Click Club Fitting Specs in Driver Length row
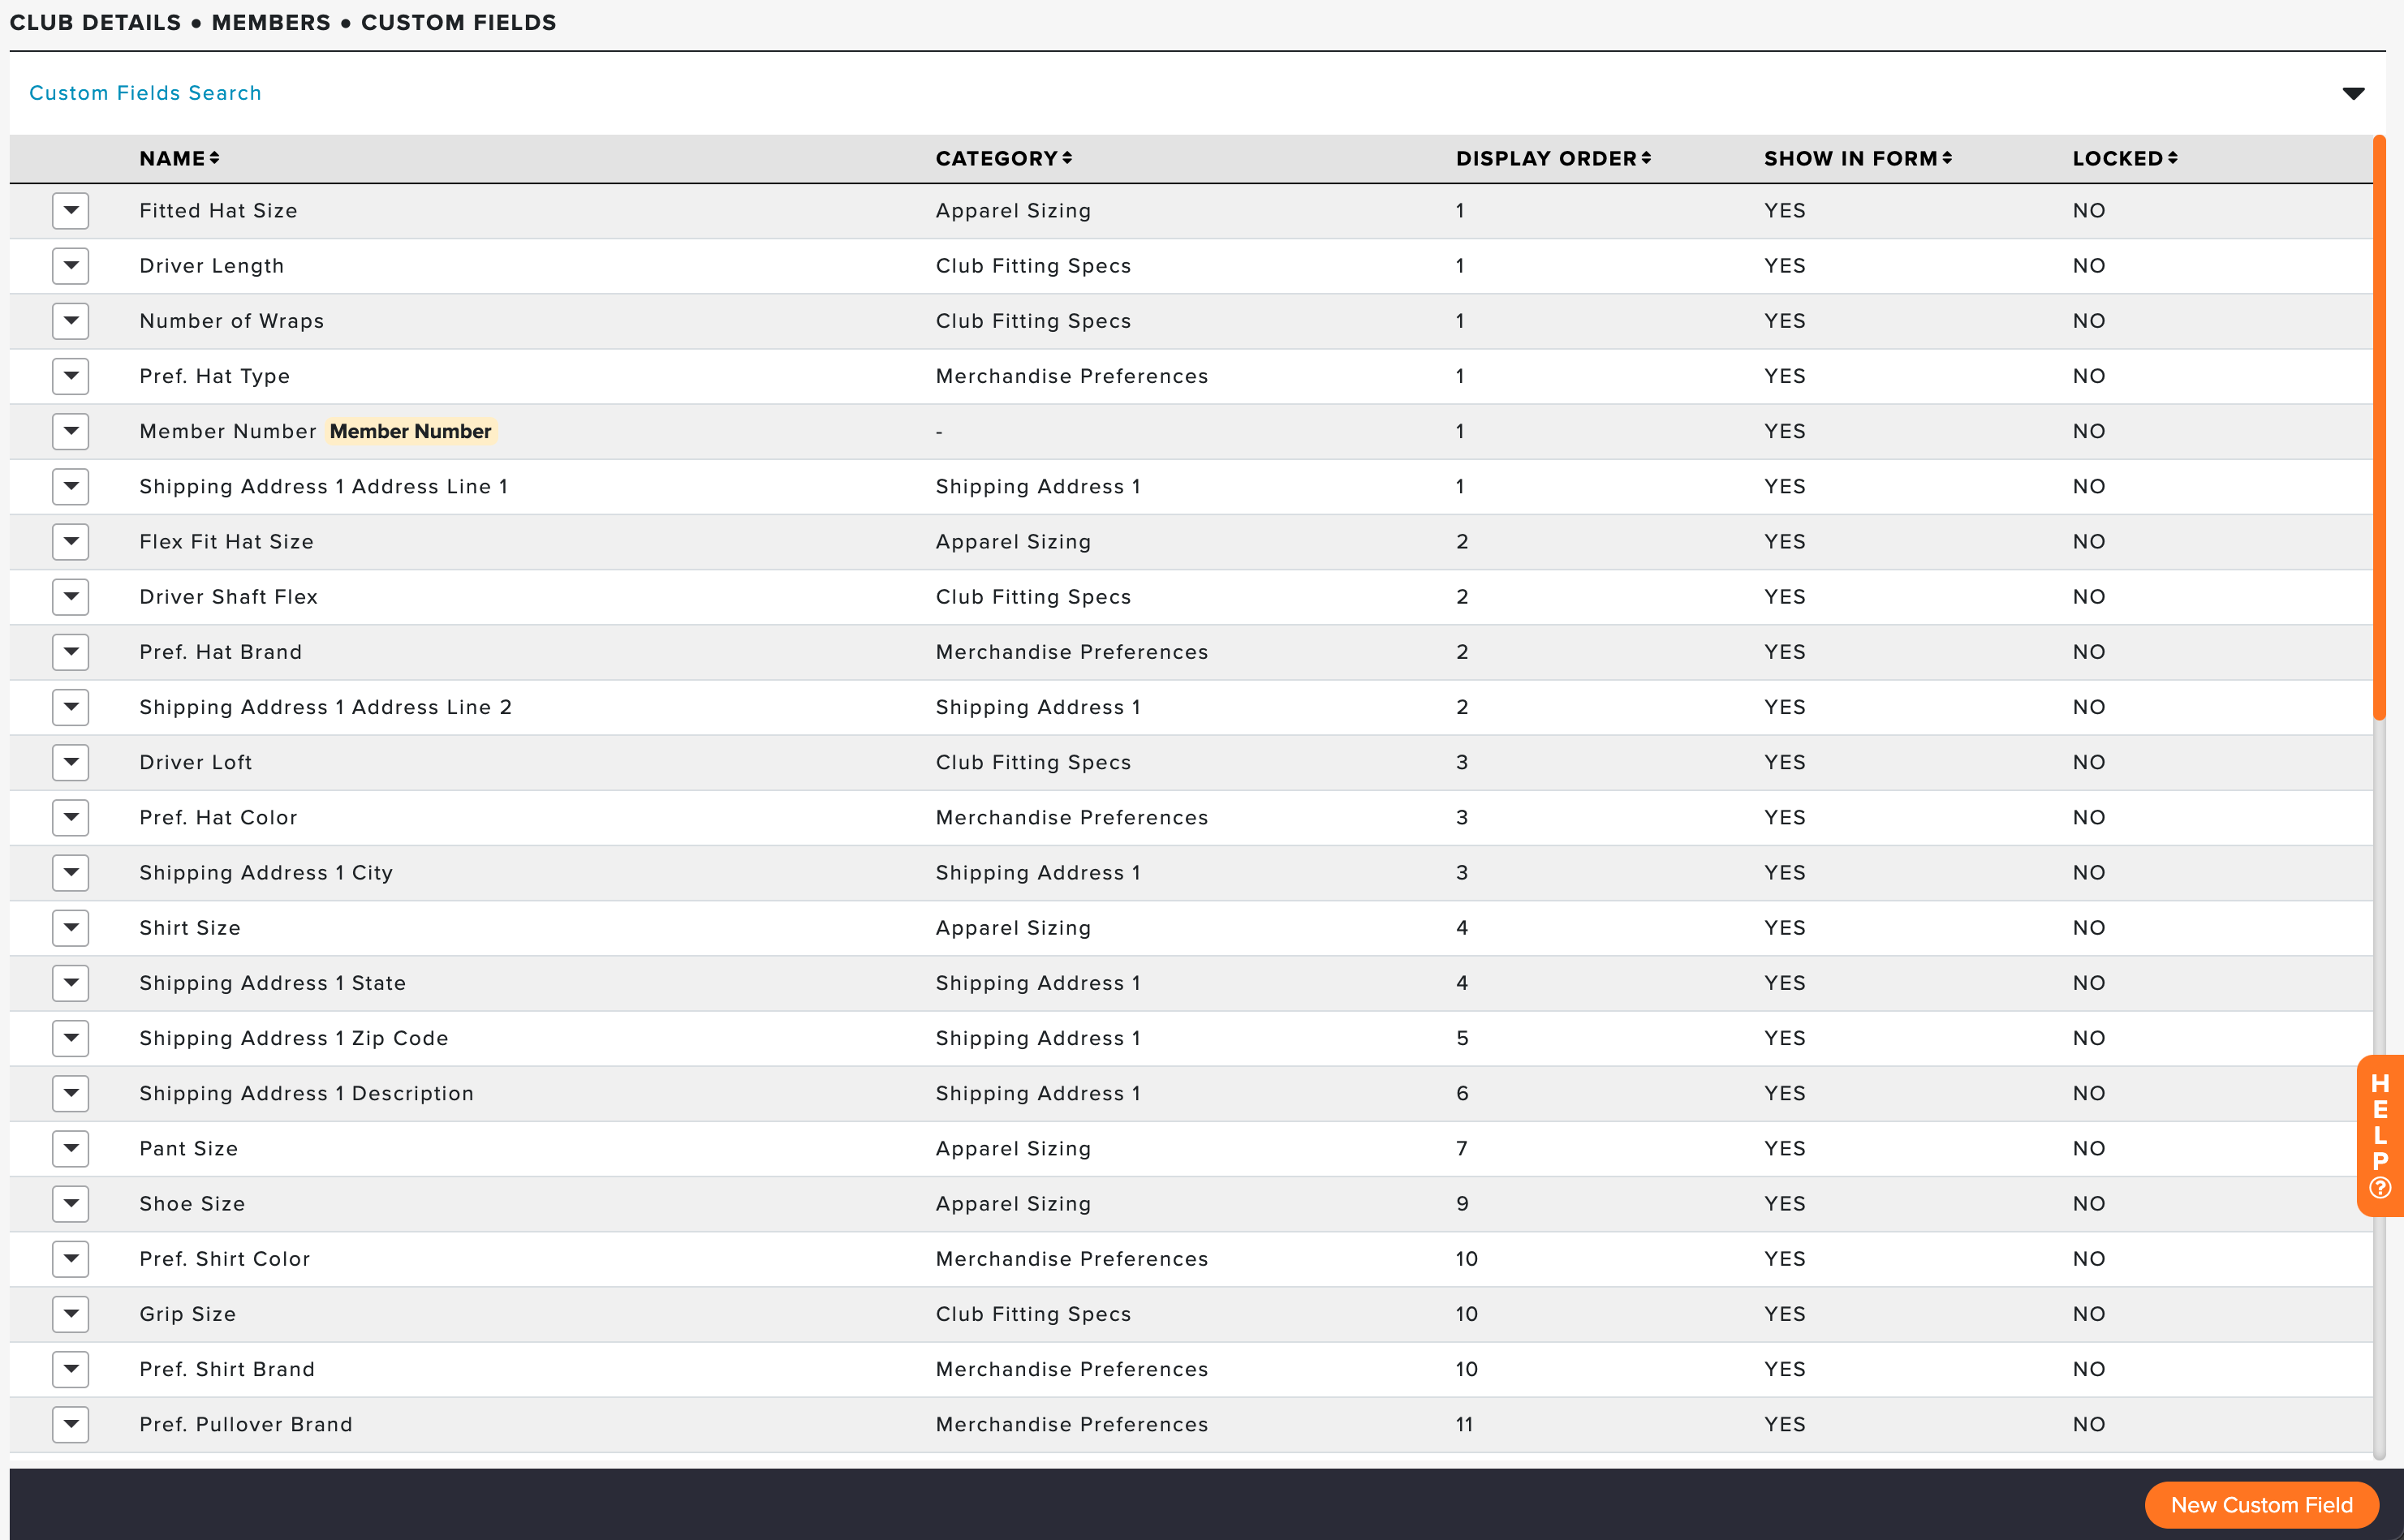 click(x=1033, y=266)
